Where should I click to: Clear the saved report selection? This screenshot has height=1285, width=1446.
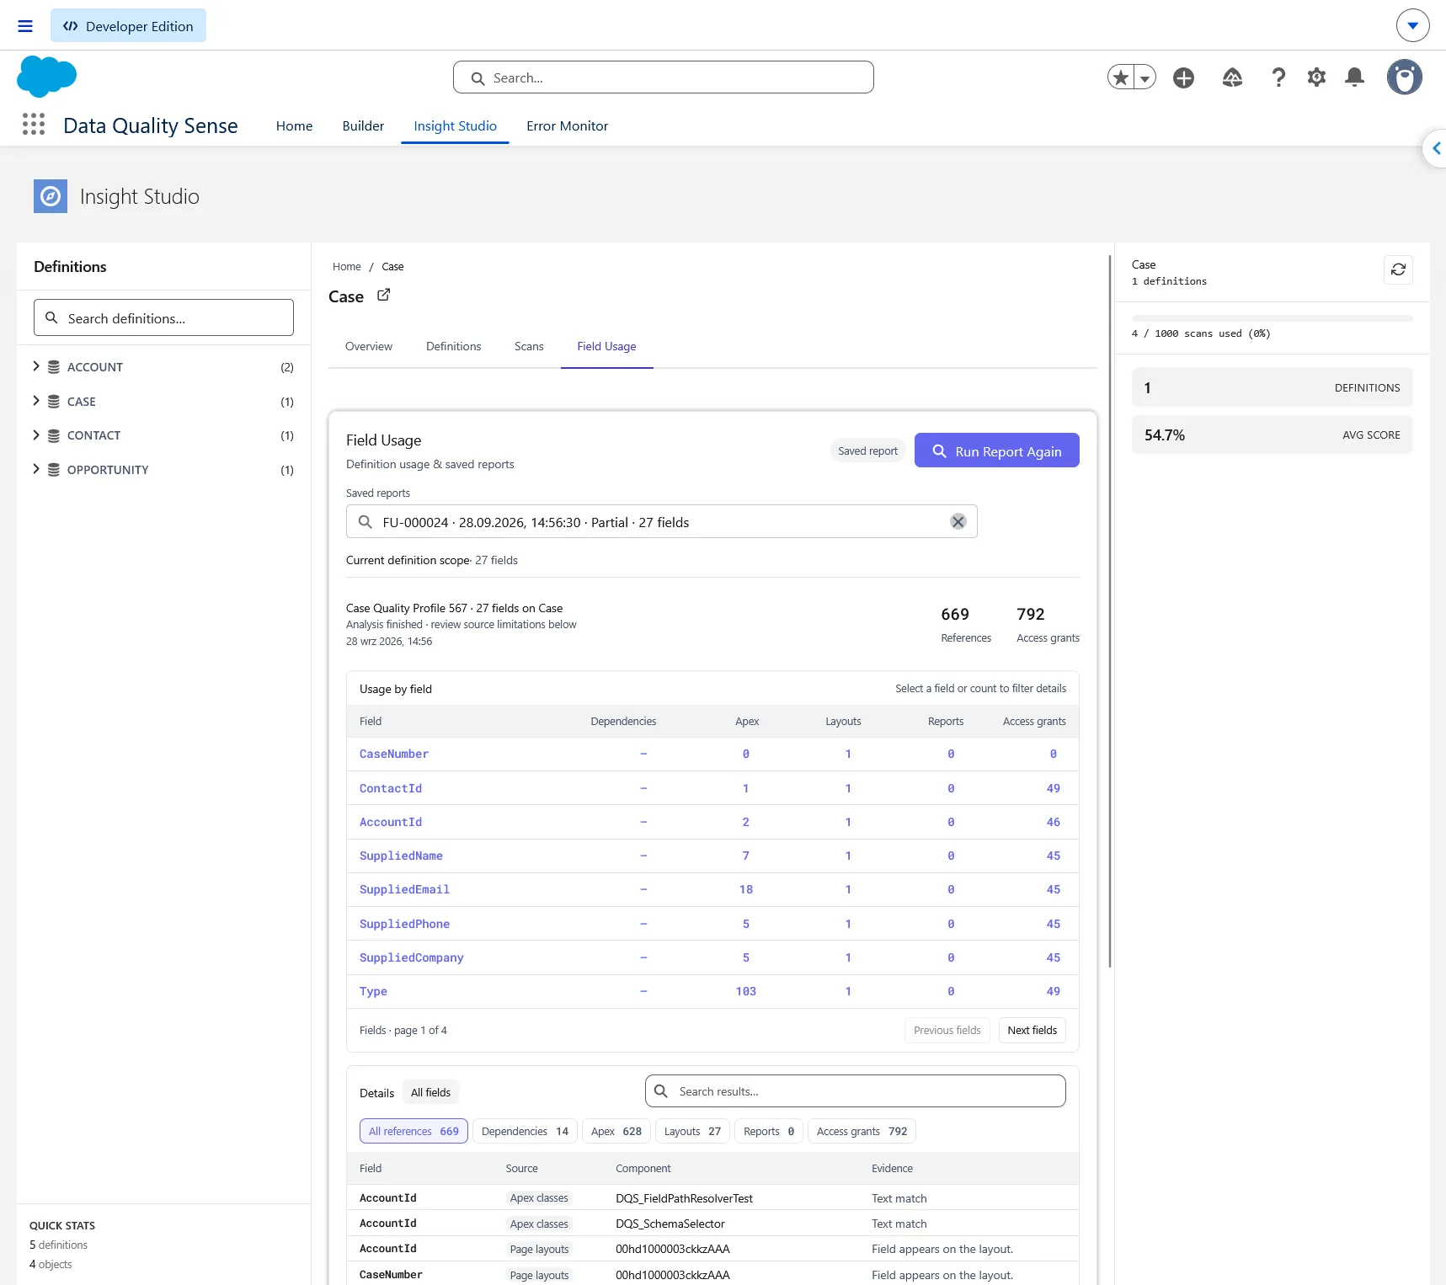[958, 522]
